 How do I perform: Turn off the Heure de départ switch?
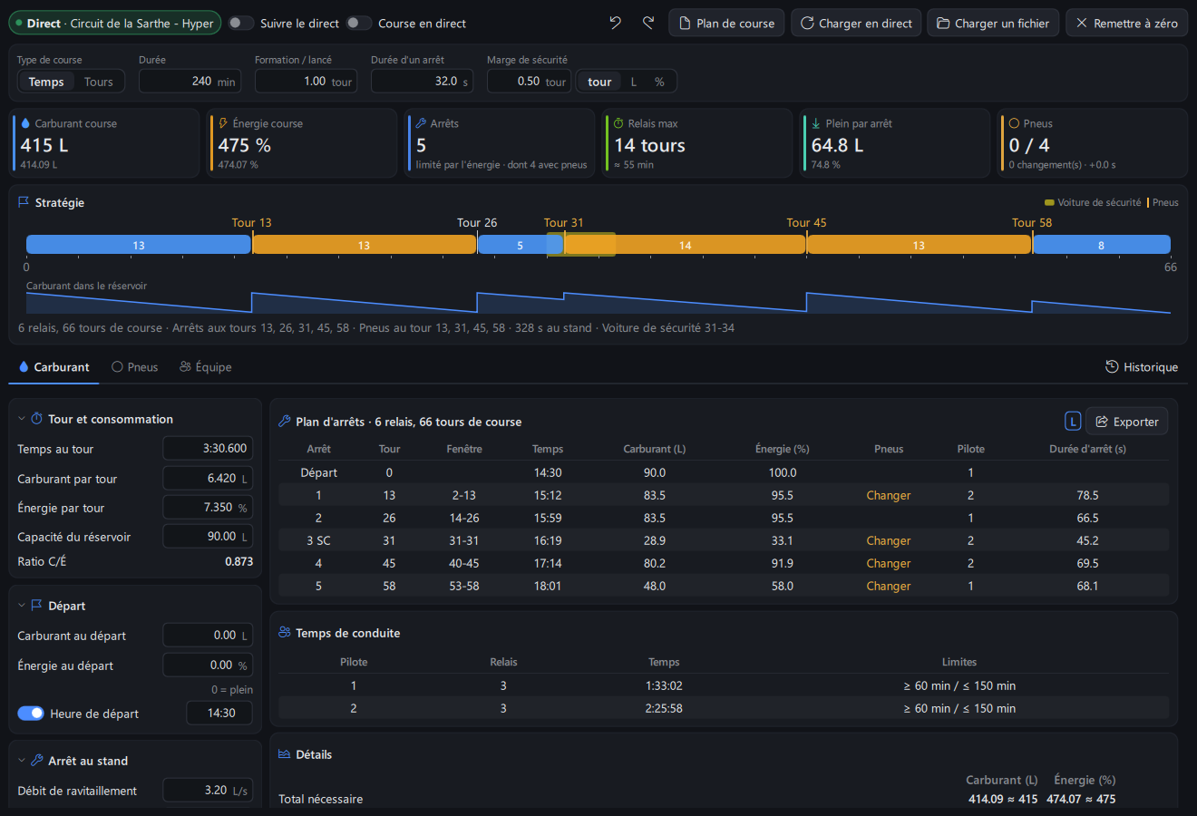[31, 714]
